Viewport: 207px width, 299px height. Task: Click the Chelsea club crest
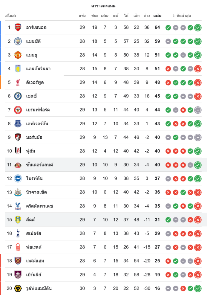pyautogui.click(x=18, y=96)
